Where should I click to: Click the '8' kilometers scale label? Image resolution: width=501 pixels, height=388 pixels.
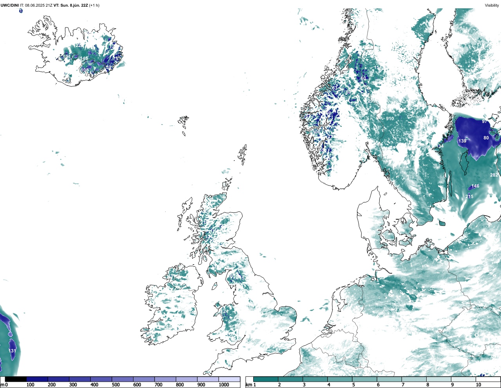428,385
